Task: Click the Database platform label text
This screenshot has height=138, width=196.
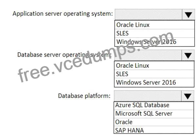Action: pyautogui.click(x=84, y=96)
